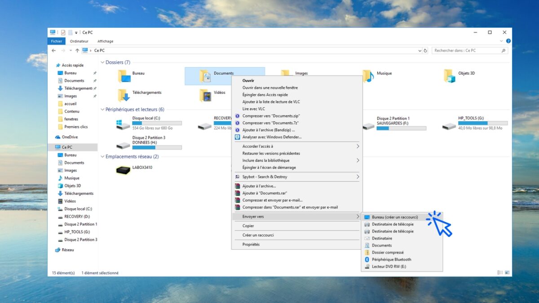Click the Windows Defender shield icon
This screenshot has width=539, height=303.
click(x=238, y=137)
